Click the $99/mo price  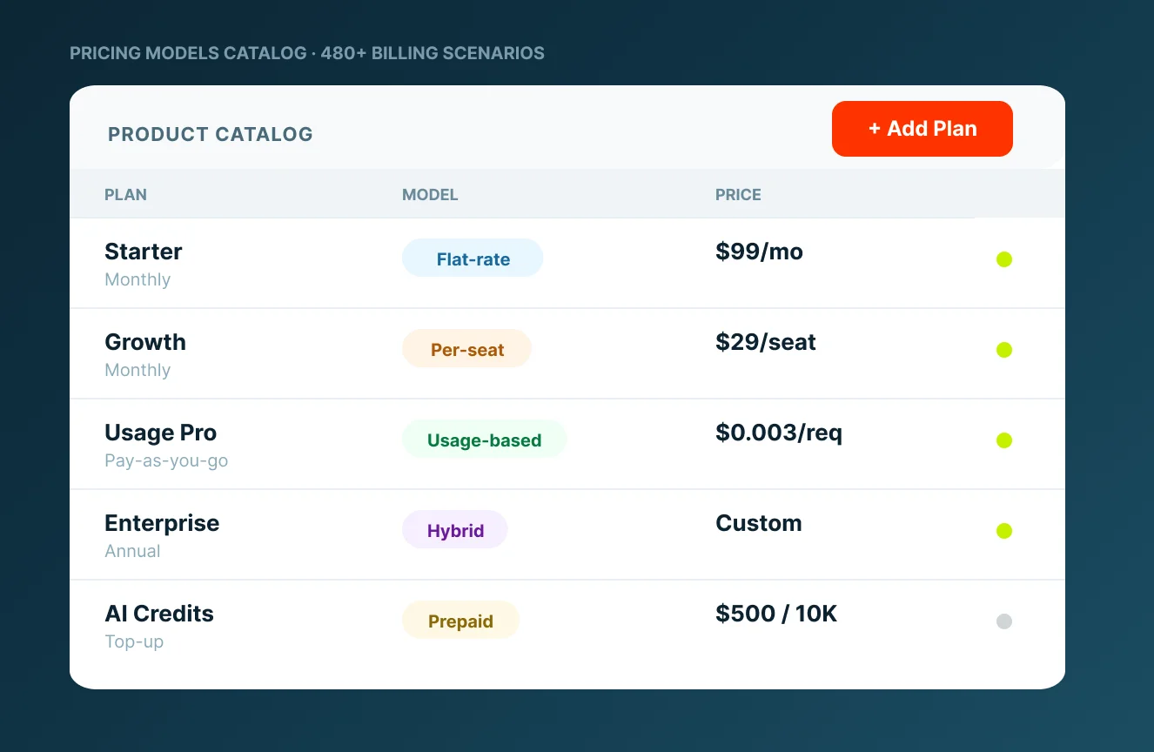(759, 252)
